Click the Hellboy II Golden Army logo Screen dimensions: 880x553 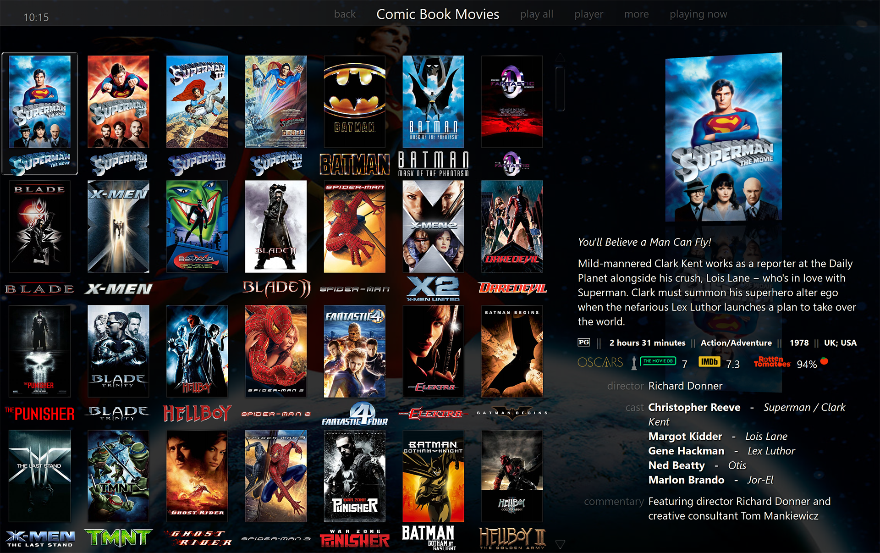pos(512,538)
